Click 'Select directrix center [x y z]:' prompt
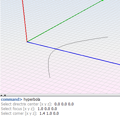120x116 pixels. (x=26, y=104)
